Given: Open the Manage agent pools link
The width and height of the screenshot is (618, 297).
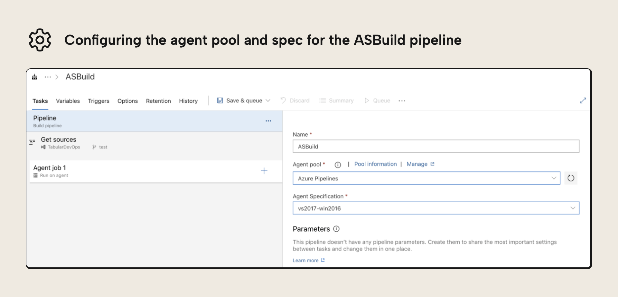Looking at the screenshot, I should click(x=420, y=164).
